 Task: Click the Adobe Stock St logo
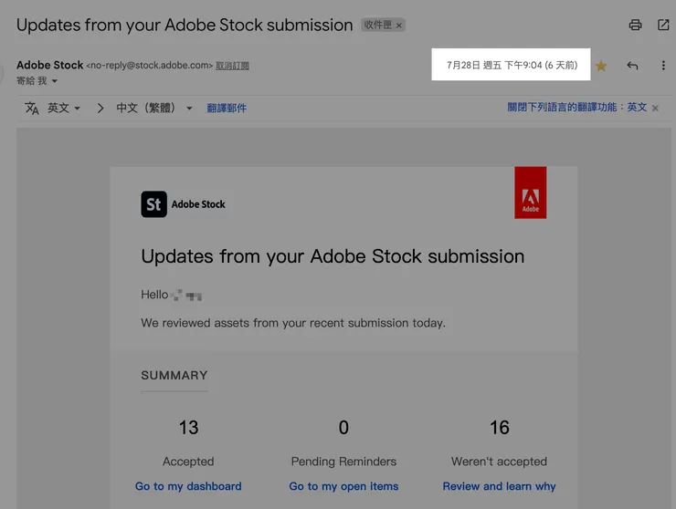point(154,204)
